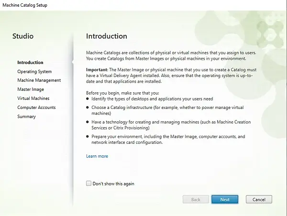This screenshot has width=287, height=216.
Task: Click the text 'Before you begin, make sure that you:'
Action: (x=122, y=93)
